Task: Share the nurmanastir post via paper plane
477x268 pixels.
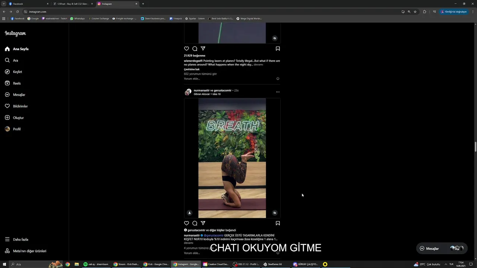Action: pos(203,223)
